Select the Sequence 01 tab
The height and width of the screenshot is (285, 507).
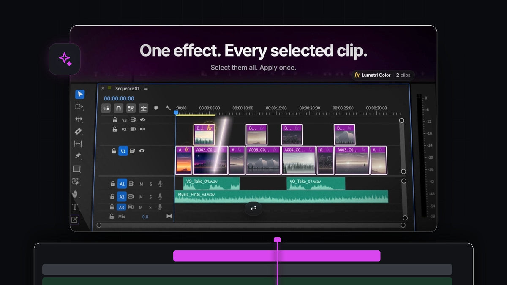coord(127,89)
